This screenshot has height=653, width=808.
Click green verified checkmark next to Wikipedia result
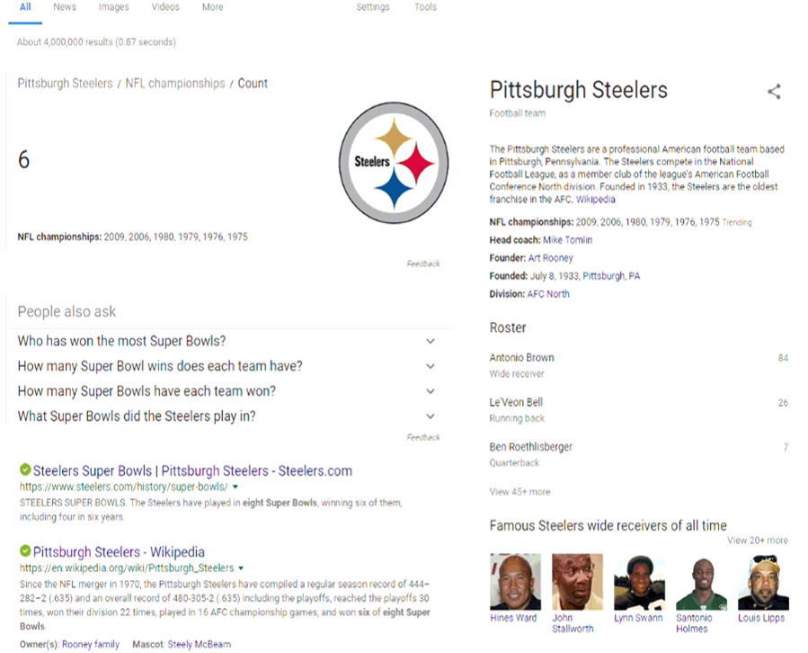coord(25,551)
